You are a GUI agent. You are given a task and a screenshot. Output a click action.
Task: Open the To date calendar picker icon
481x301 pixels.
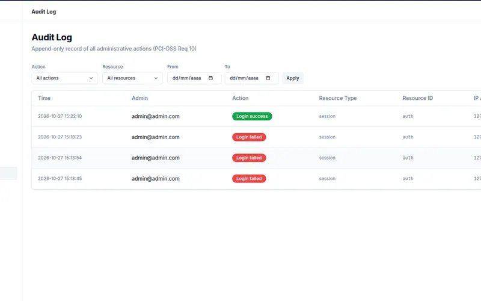[268, 78]
